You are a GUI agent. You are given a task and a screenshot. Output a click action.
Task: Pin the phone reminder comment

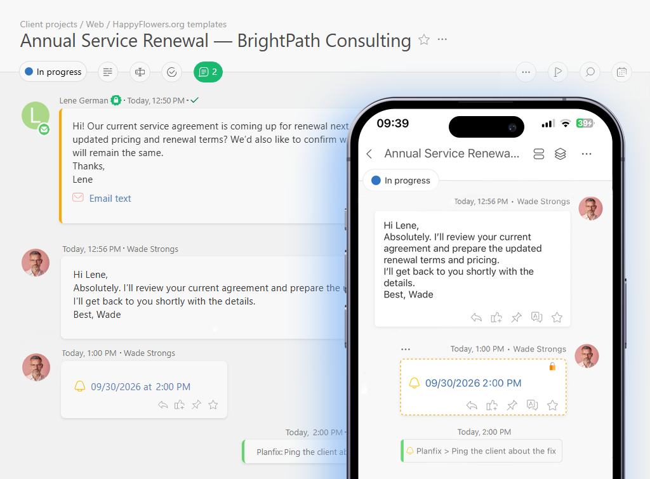512,405
